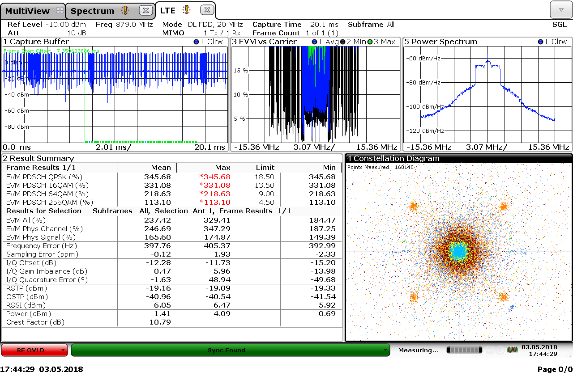This screenshot has width=573, height=380.
Task: Click the I/Q Offset (dB) row label
Action: click(x=32, y=263)
